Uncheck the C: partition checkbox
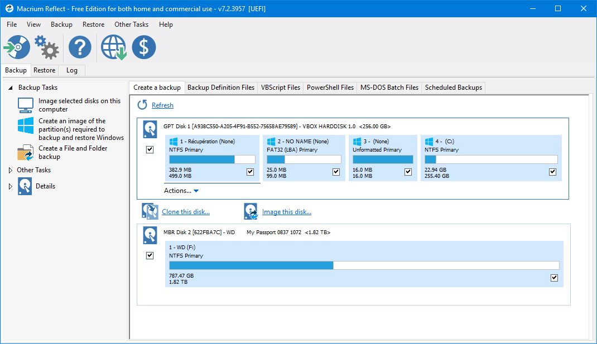597x344 pixels. point(552,172)
